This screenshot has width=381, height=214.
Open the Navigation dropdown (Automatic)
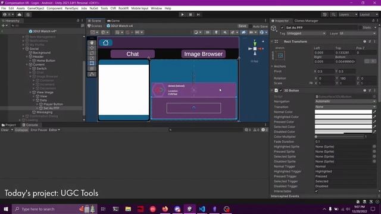[345, 101]
